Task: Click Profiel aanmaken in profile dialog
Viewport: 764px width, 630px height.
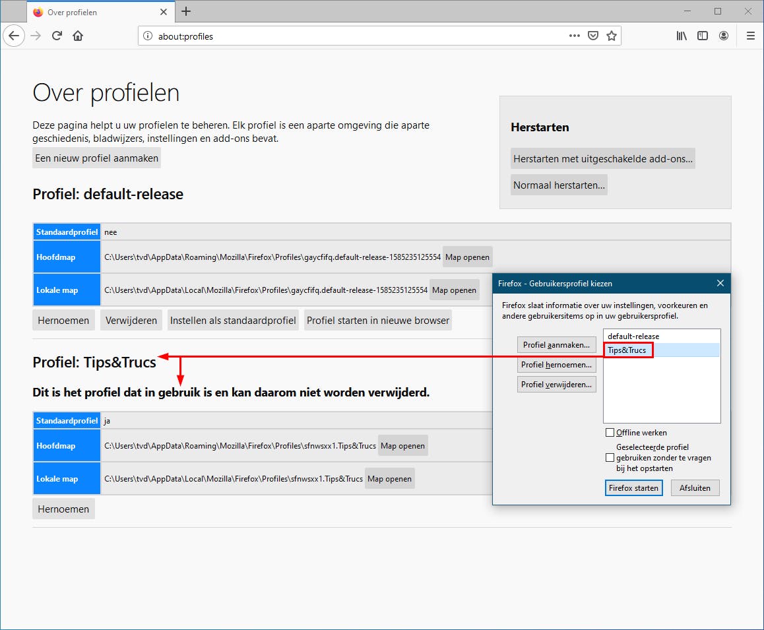Action: (556, 345)
